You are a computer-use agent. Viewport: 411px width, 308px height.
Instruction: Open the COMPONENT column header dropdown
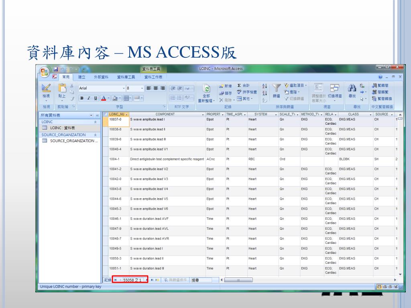203,114
